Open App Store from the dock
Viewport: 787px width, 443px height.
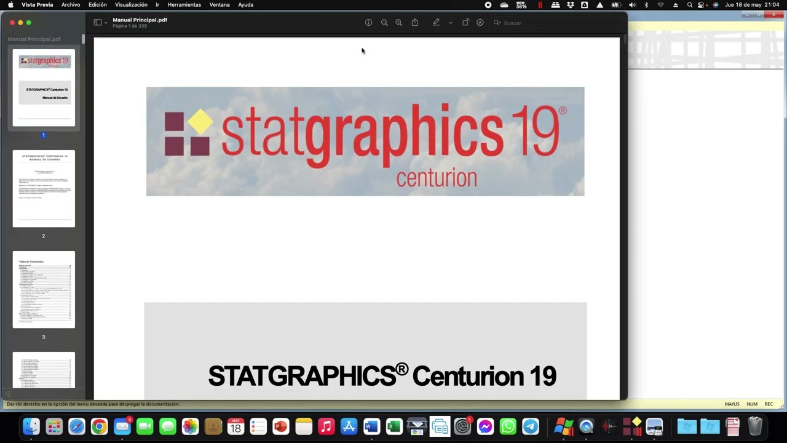tap(349, 426)
